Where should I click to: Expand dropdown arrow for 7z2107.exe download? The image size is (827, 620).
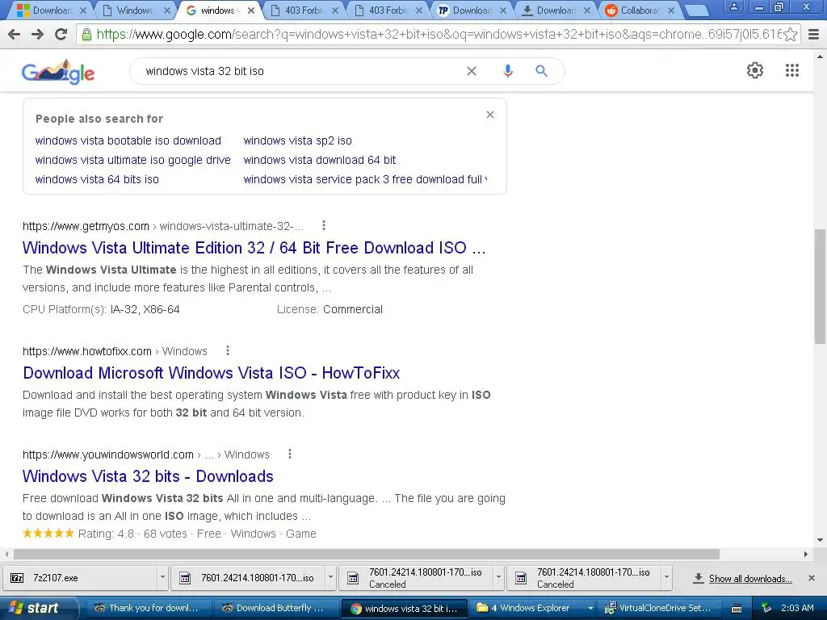click(x=162, y=578)
